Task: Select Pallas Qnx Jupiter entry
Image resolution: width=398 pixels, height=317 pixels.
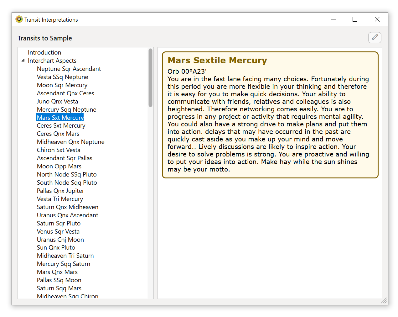Action: tap(60, 191)
